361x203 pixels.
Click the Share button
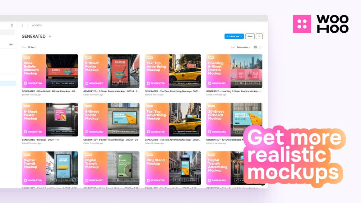(250, 36)
